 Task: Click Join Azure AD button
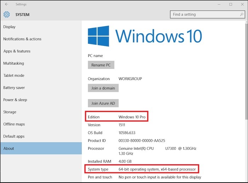click(103, 103)
